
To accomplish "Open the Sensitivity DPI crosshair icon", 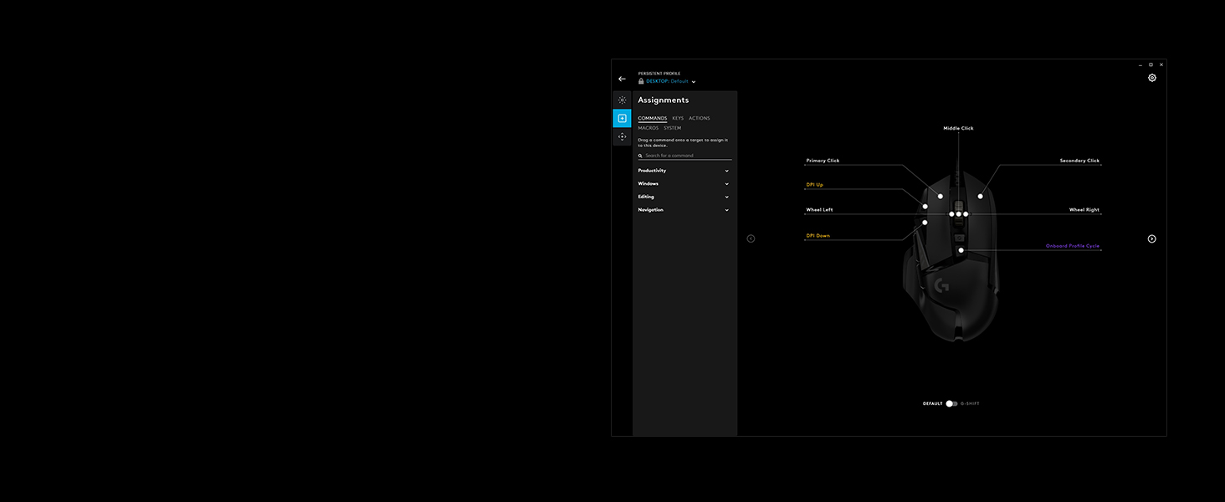I will (x=622, y=136).
